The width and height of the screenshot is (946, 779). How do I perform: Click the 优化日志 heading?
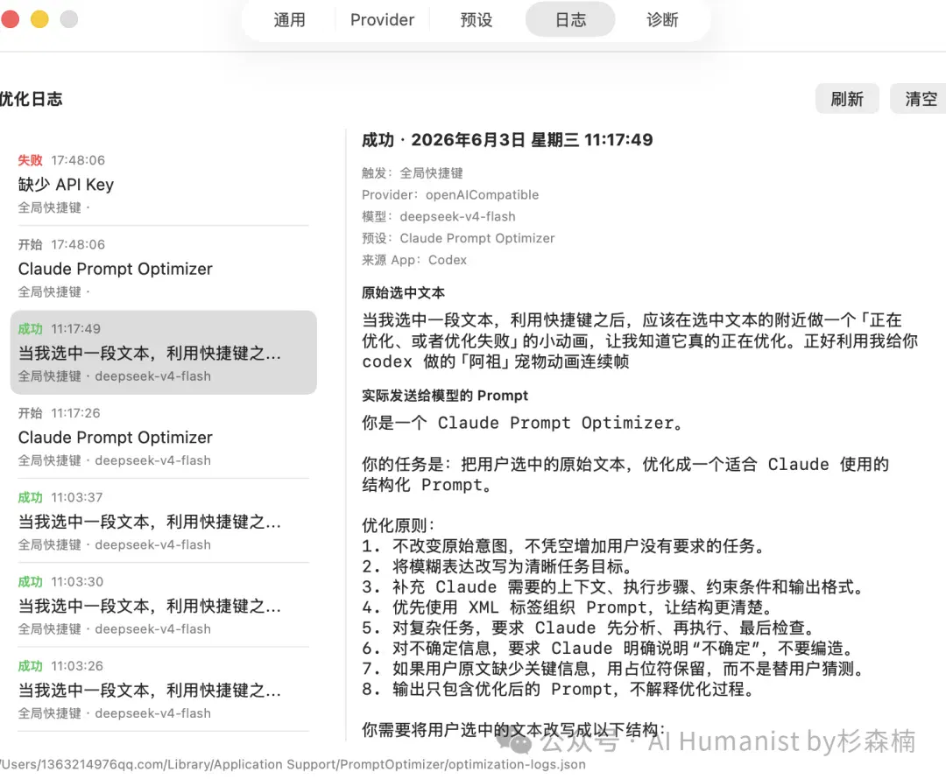pyautogui.click(x=31, y=99)
